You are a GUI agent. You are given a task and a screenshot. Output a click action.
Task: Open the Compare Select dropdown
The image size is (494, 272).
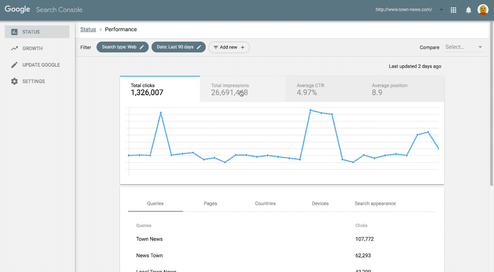coord(464,47)
